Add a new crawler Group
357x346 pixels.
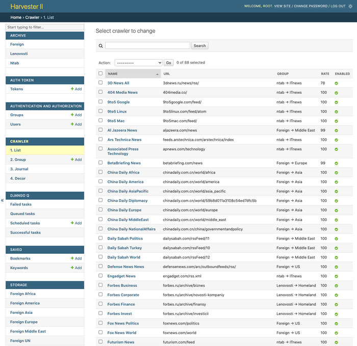[x=76, y=159]
